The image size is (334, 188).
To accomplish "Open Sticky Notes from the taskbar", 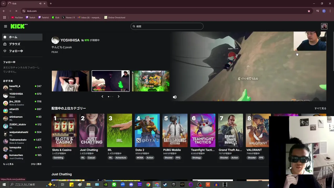I will pyautogui.click(x=71, y=185).
